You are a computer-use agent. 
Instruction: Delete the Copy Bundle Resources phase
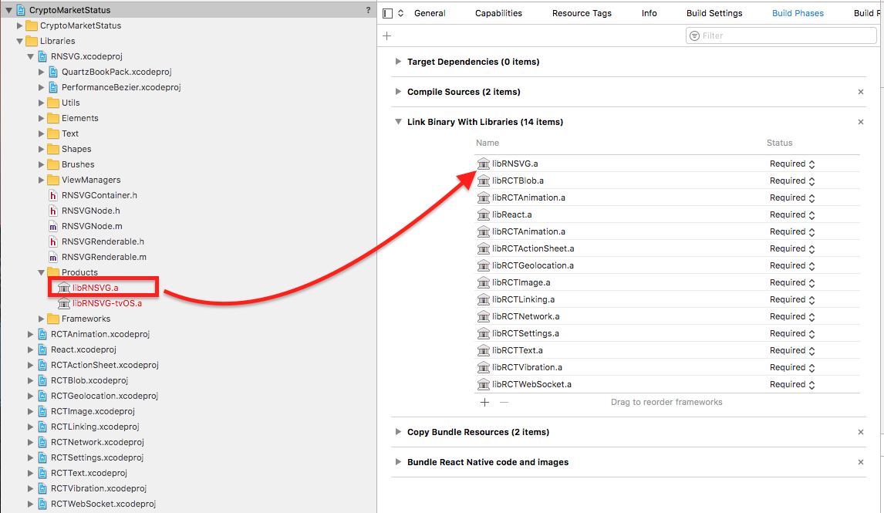coord(861,432)
